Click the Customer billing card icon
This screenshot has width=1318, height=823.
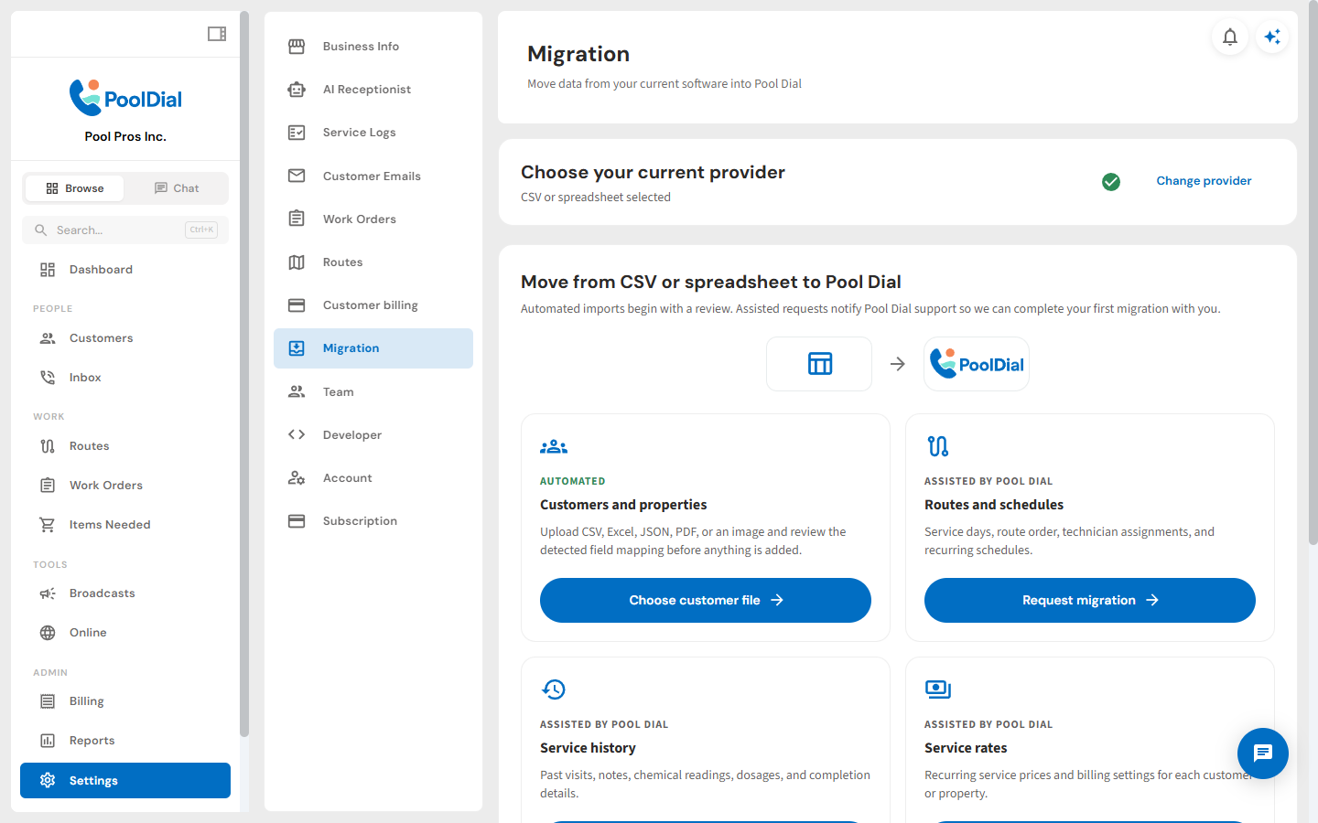(297, 305)
